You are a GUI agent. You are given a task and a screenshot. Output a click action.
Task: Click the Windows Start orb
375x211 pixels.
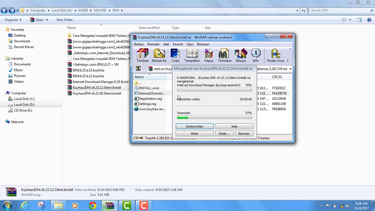[x=7, y=206]
